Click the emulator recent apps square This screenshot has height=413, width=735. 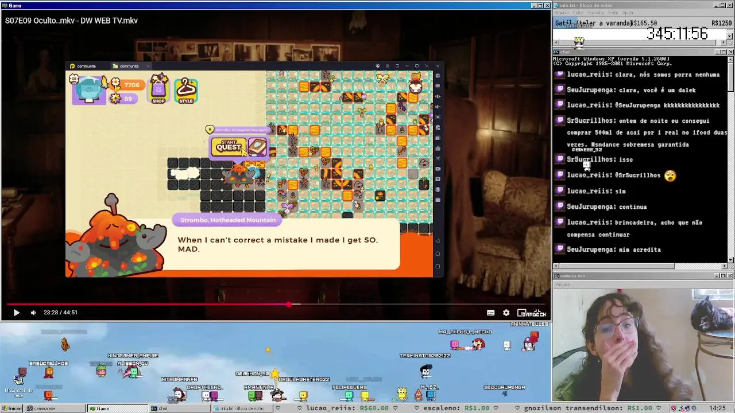[x=438, y=266]
